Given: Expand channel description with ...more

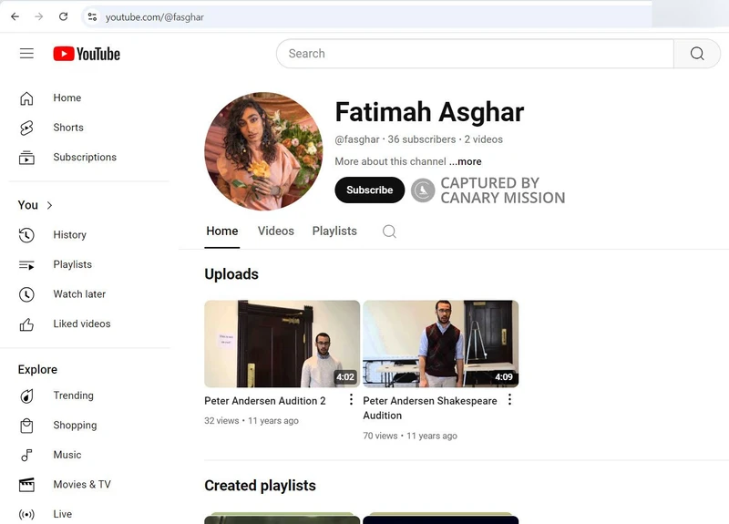Looking at the screenshot, I should 466,161.
